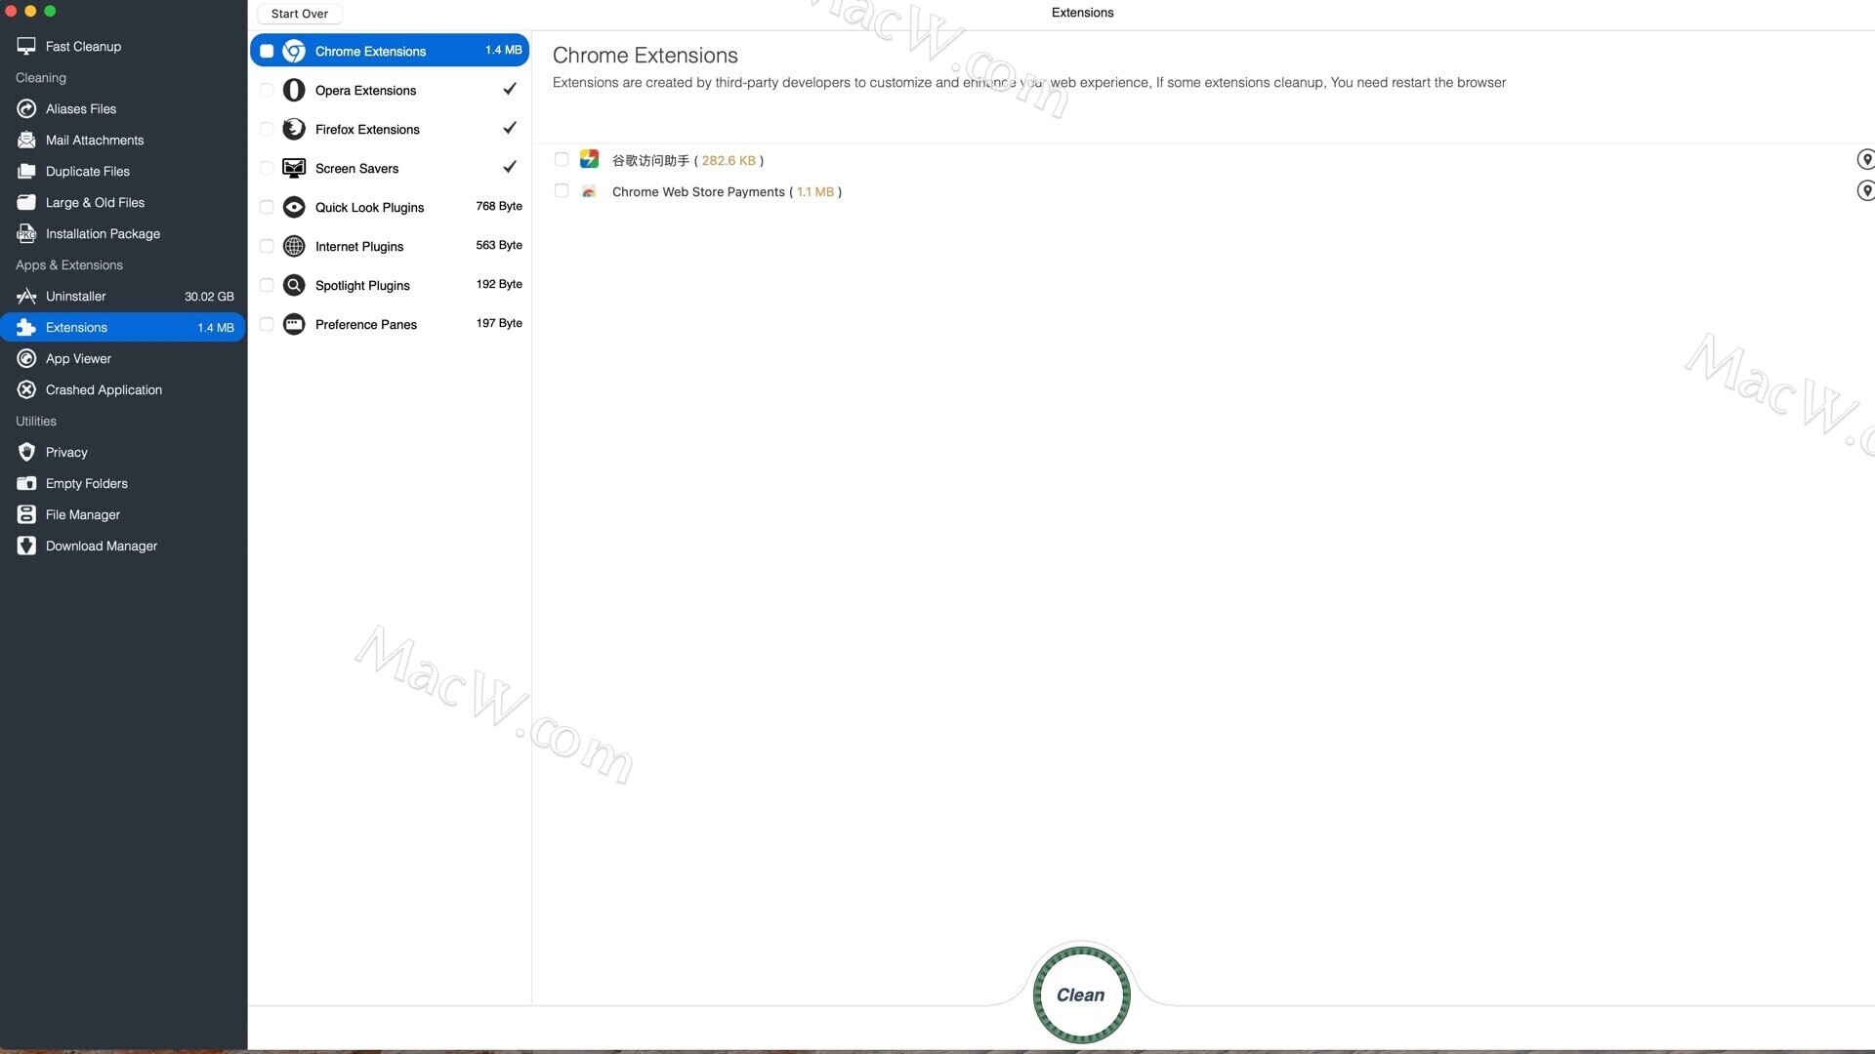Image resolution: width=1875 pixels, height=1054 pixels.
Task: Click the Chrome browser icon in list
Action: [294, 51]
